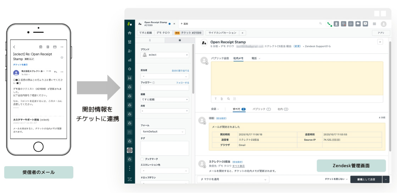The height and width of the screenshot is (193, 397).
Task: Click the (変更) link in ticket header
Action: 297,46
